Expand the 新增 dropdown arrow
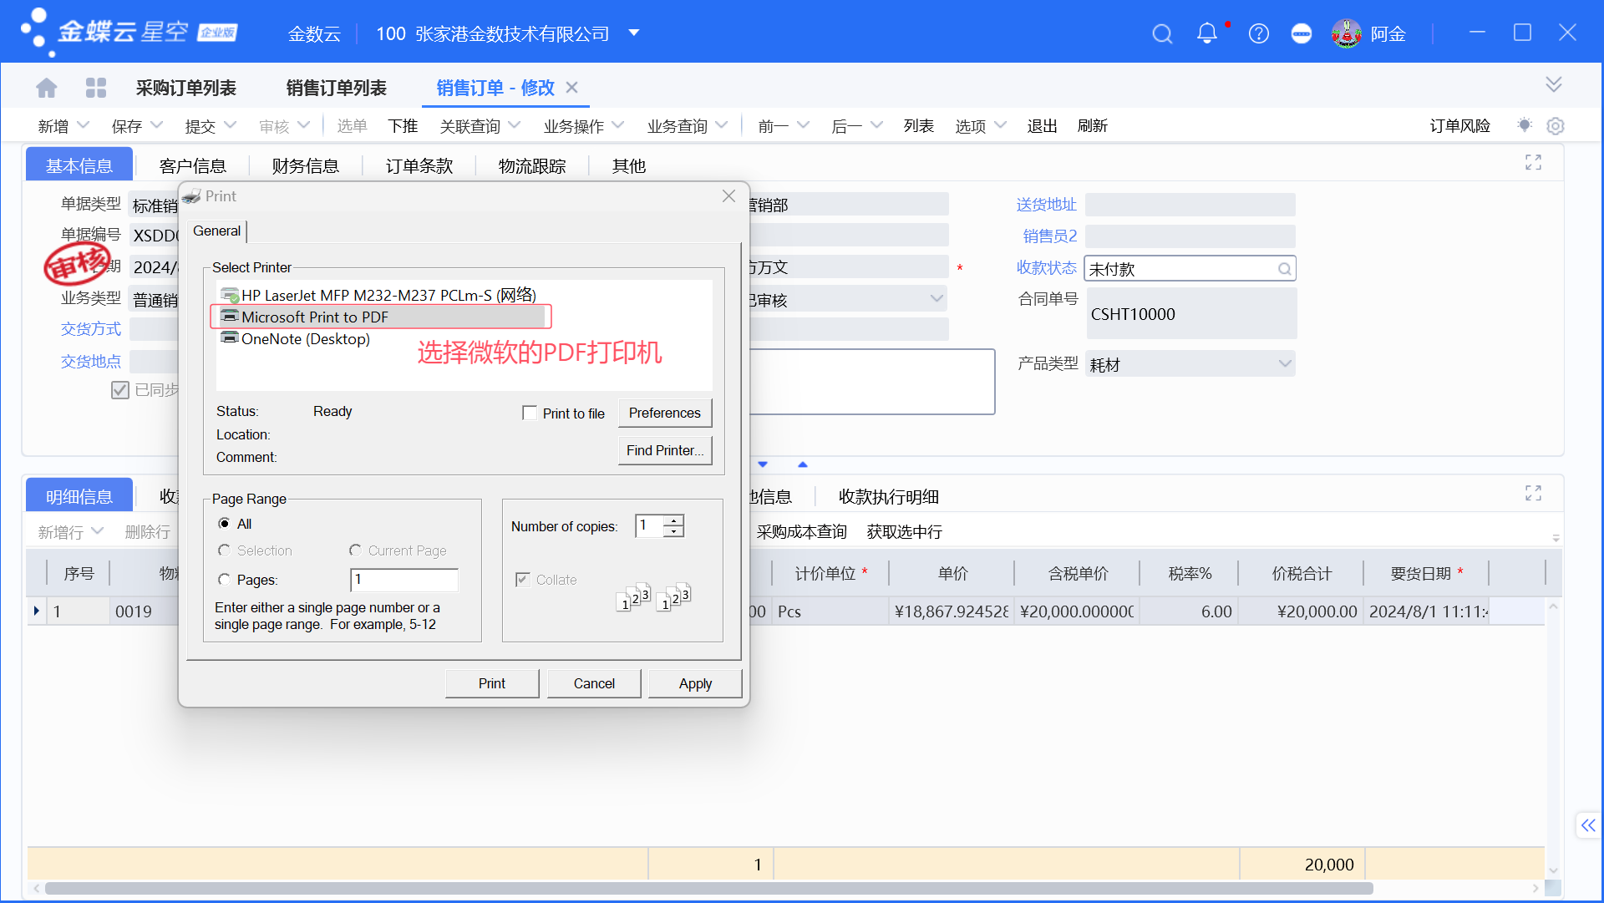The height and width of the screenshot is (903, 1604). click(83, 124)
